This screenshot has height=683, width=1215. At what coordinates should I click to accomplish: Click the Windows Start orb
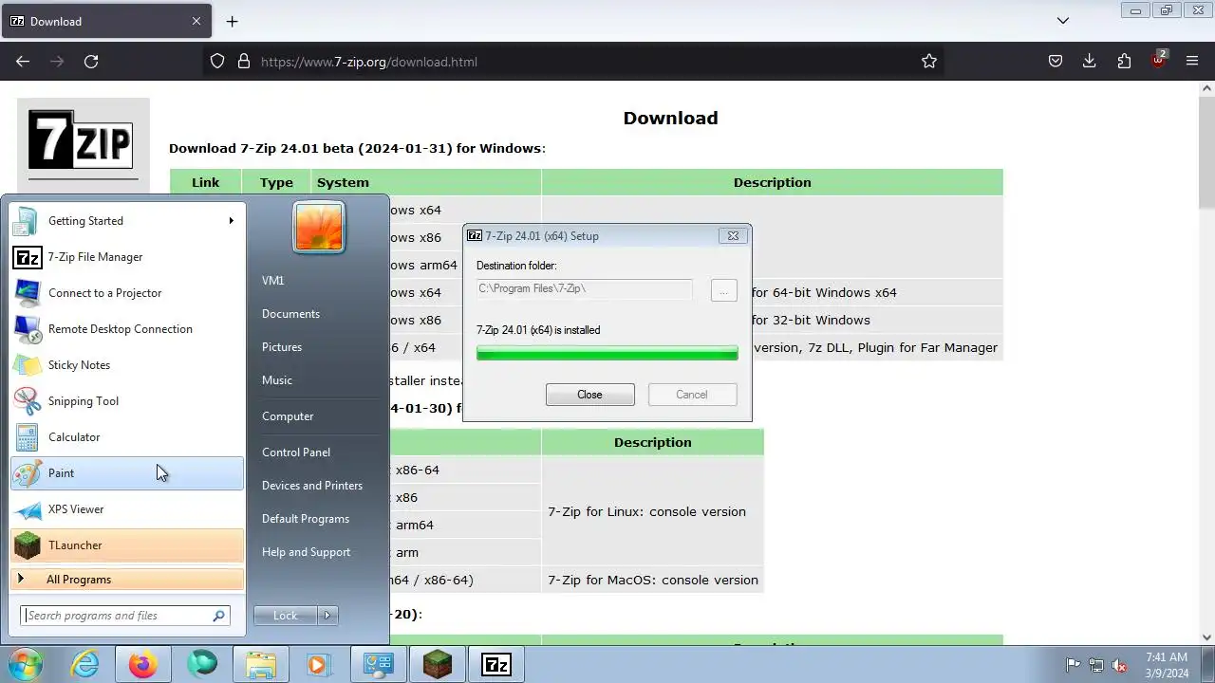pos(26,664)
